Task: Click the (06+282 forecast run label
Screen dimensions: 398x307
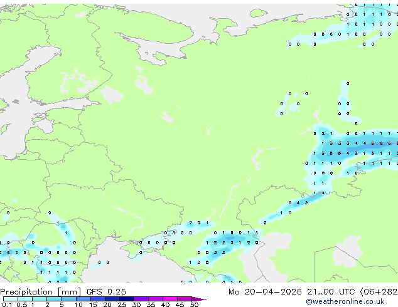Action: (379, 291)
